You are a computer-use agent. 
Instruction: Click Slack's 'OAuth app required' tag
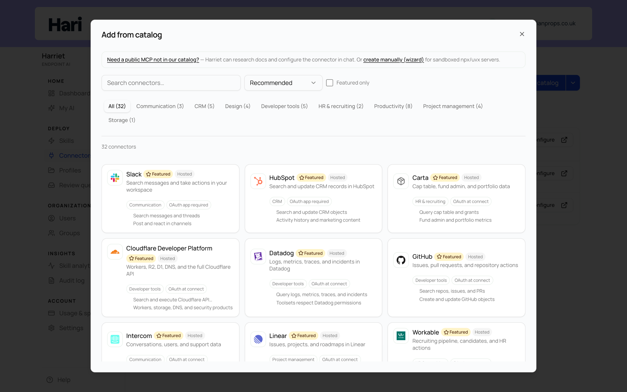(188, 205)
